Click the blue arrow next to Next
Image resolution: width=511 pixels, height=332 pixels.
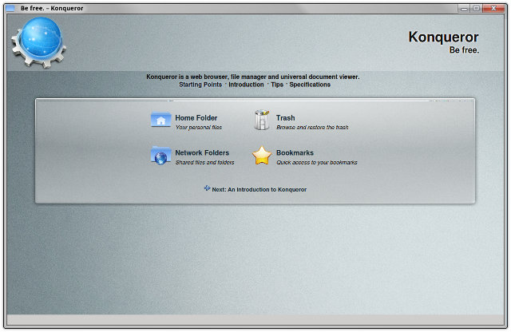click(207, 188)
